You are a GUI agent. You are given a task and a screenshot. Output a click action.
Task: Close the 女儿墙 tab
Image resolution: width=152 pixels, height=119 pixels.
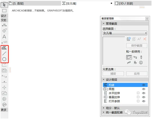pos(111,3)
